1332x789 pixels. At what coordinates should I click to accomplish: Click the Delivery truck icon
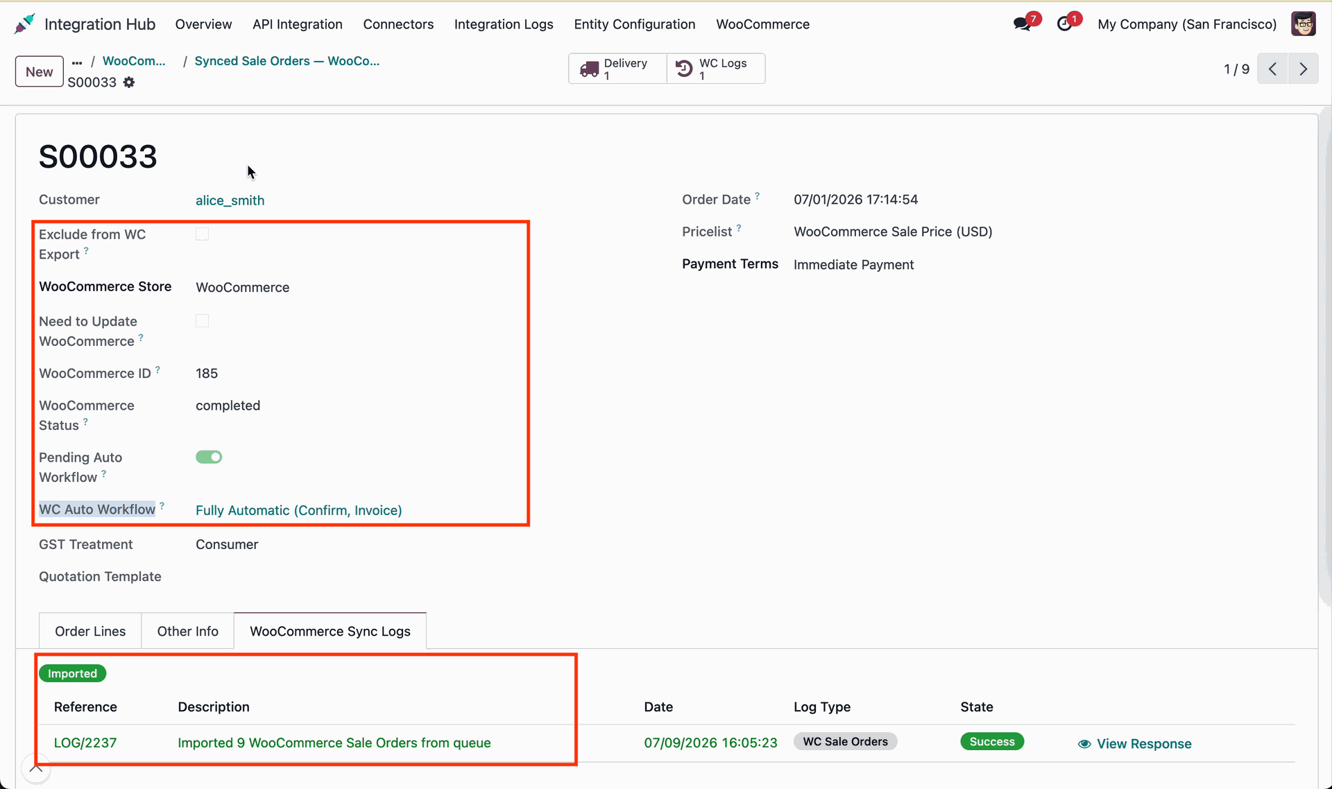pyautogui.click(x=589, y=69)
